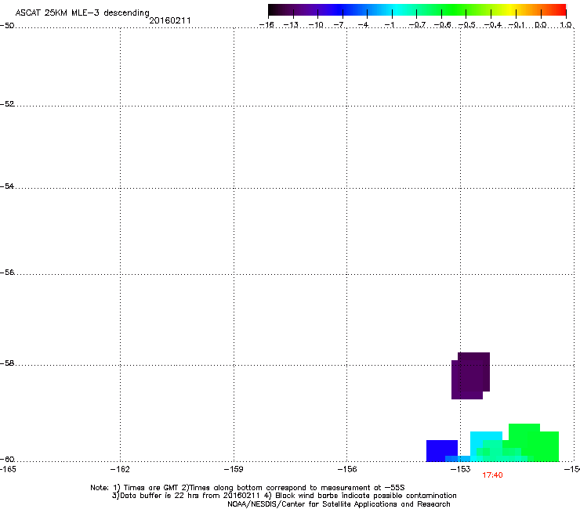Click the -10 color bar label

pyautogui.click(x=316, y=25)
